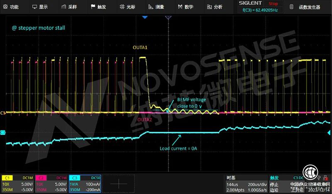Click the blue filled trigger delay marker
Viewport: 332px width, 194px height.
145,17
